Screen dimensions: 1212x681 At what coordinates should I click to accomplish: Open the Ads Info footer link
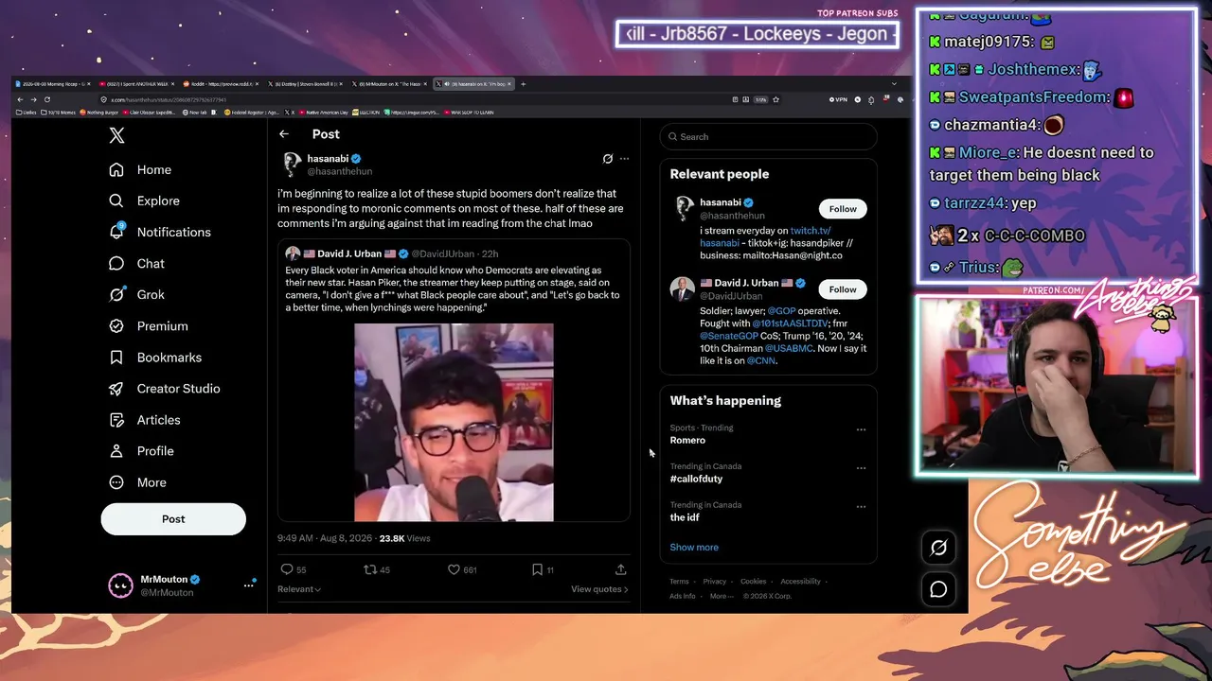pyautogui.click(x=683, y=596)
